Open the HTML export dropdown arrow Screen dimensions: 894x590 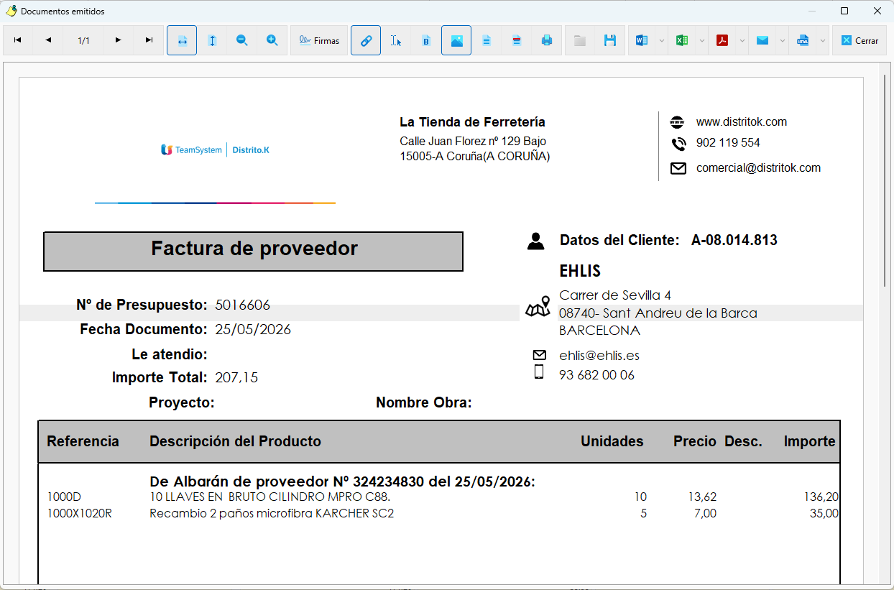[x=822, y=41]
